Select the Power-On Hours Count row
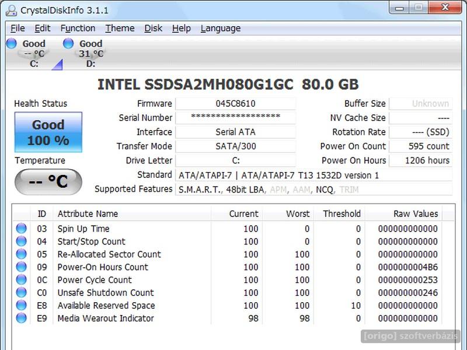This screenshot has height=350, width=467. click(x=227, y=267)
